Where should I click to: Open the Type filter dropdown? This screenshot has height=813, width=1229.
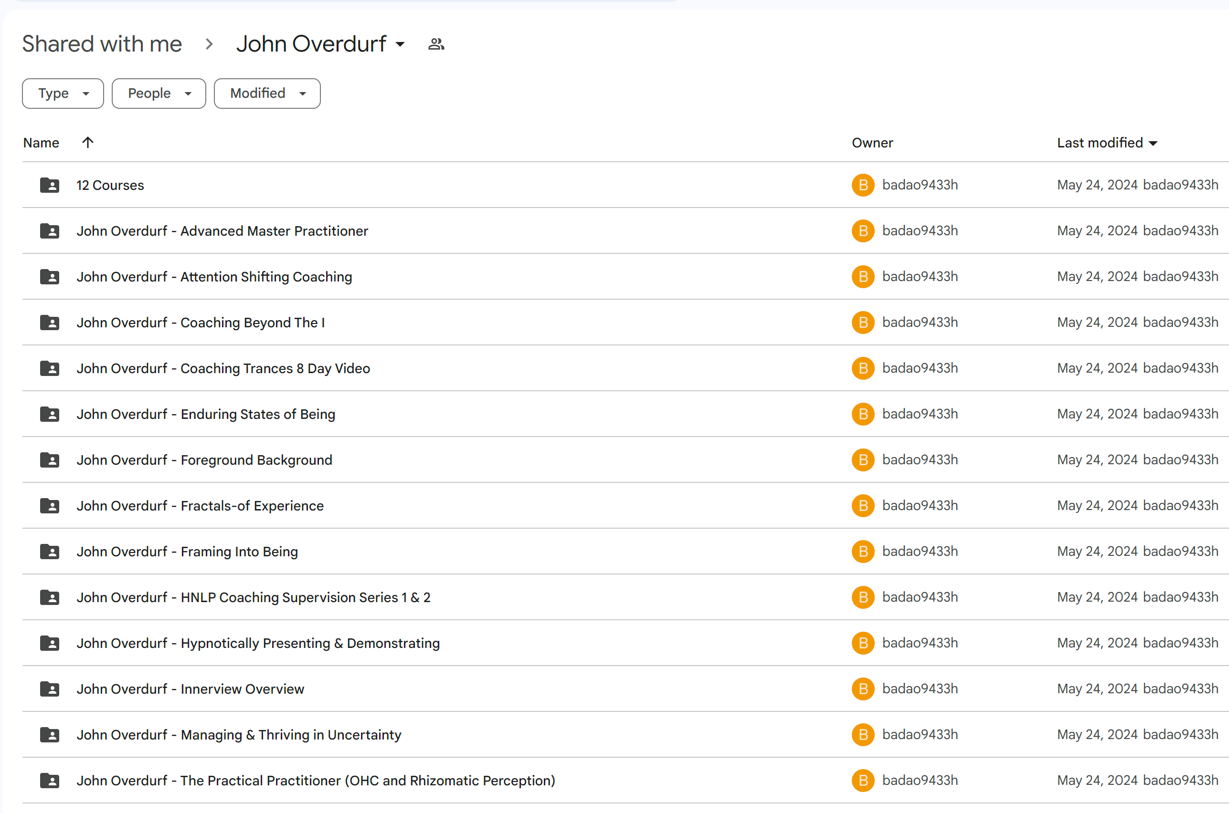63,94
